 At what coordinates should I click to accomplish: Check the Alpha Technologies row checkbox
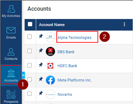30,37
